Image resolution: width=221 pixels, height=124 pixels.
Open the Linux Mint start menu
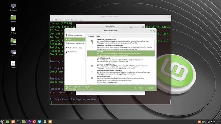(x=2, y=122)
